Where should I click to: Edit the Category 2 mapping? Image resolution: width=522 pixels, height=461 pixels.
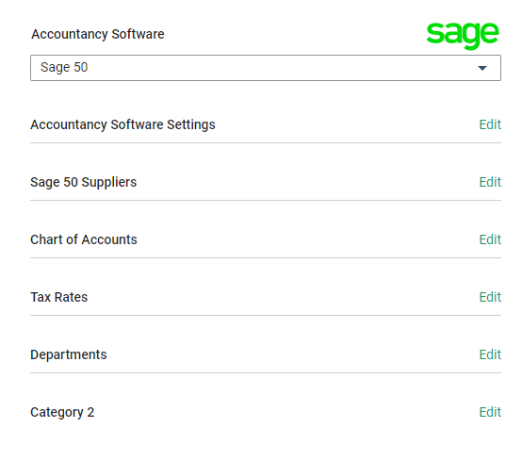click(x=490, y=412)
